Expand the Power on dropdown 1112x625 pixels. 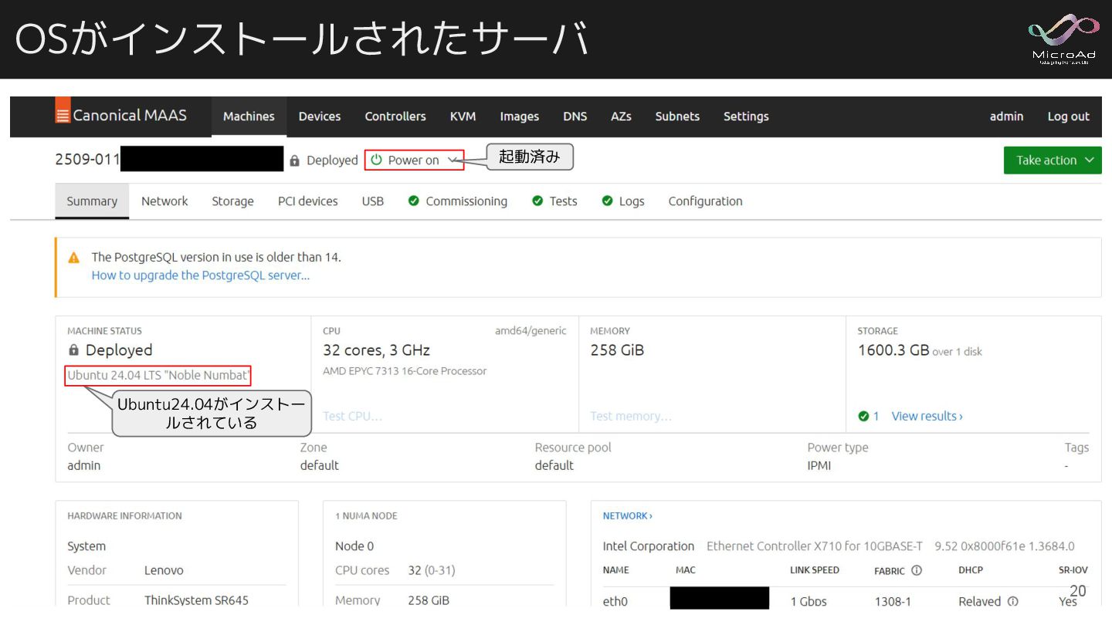pyautogui.click(x=453, y=160)
